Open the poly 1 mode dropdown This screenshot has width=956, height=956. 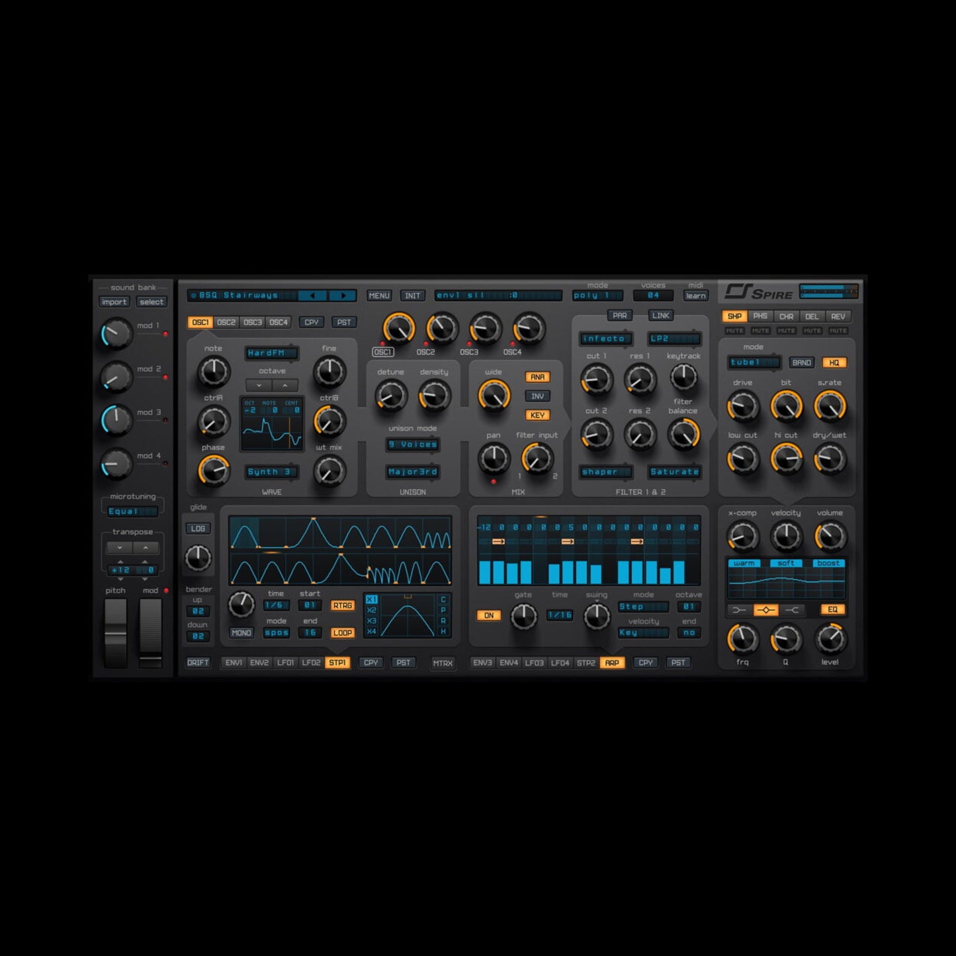(x=597, y=296)
